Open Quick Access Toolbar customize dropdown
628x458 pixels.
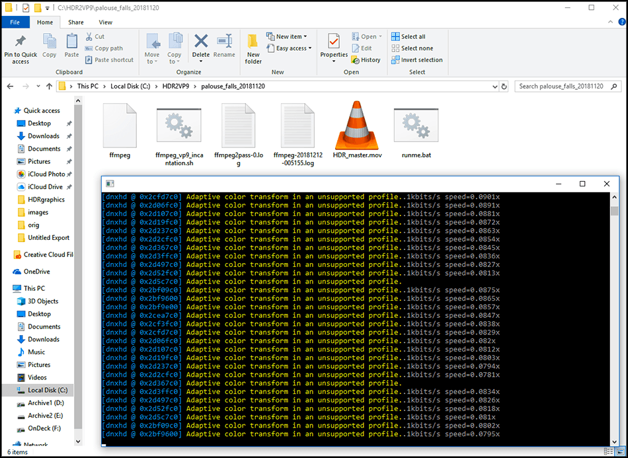point(47,8)
